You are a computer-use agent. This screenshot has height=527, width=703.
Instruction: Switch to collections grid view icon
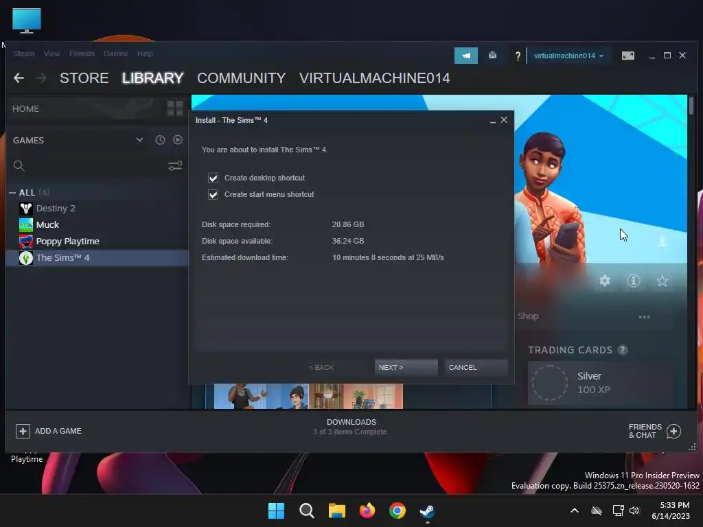174,108
